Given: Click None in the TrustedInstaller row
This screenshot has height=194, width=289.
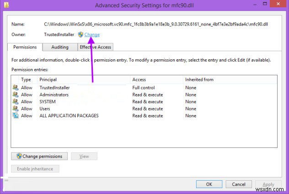Looking at the screenshot, I should (x=191, y=88).
